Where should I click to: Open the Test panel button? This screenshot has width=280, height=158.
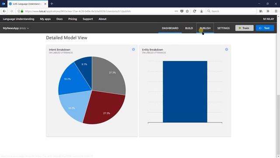(265, 28)
